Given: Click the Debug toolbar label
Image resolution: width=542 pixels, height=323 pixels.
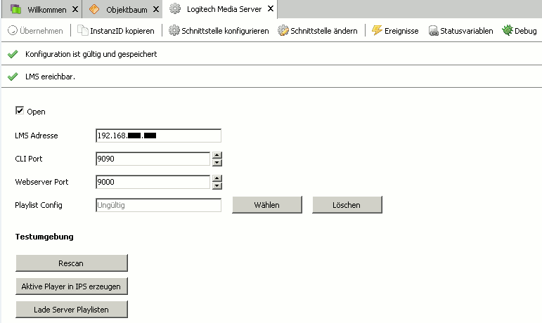Looking at the screenshot, I should coord(525,31).
